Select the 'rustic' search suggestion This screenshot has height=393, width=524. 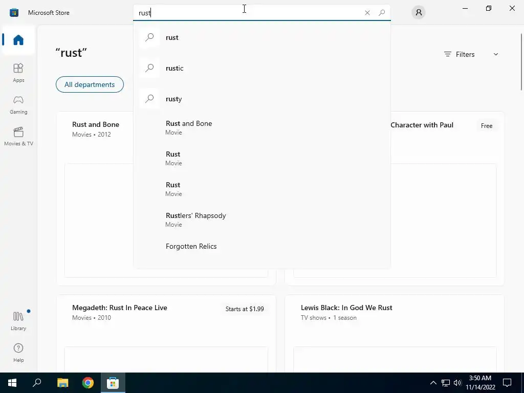[261, 68]
